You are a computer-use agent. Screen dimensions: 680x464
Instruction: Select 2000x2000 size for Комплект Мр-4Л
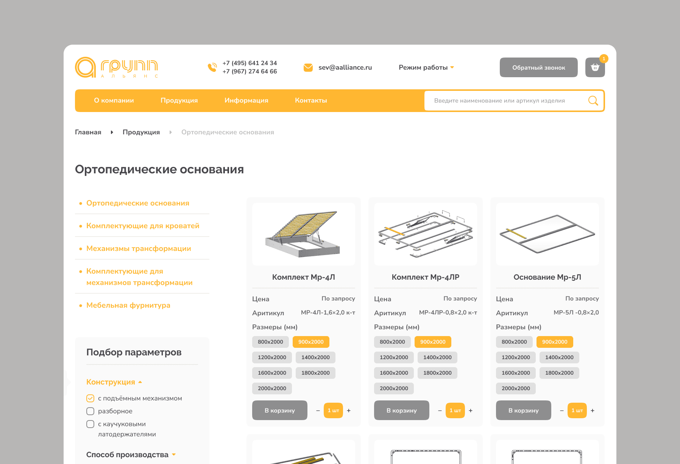[272, 388]
